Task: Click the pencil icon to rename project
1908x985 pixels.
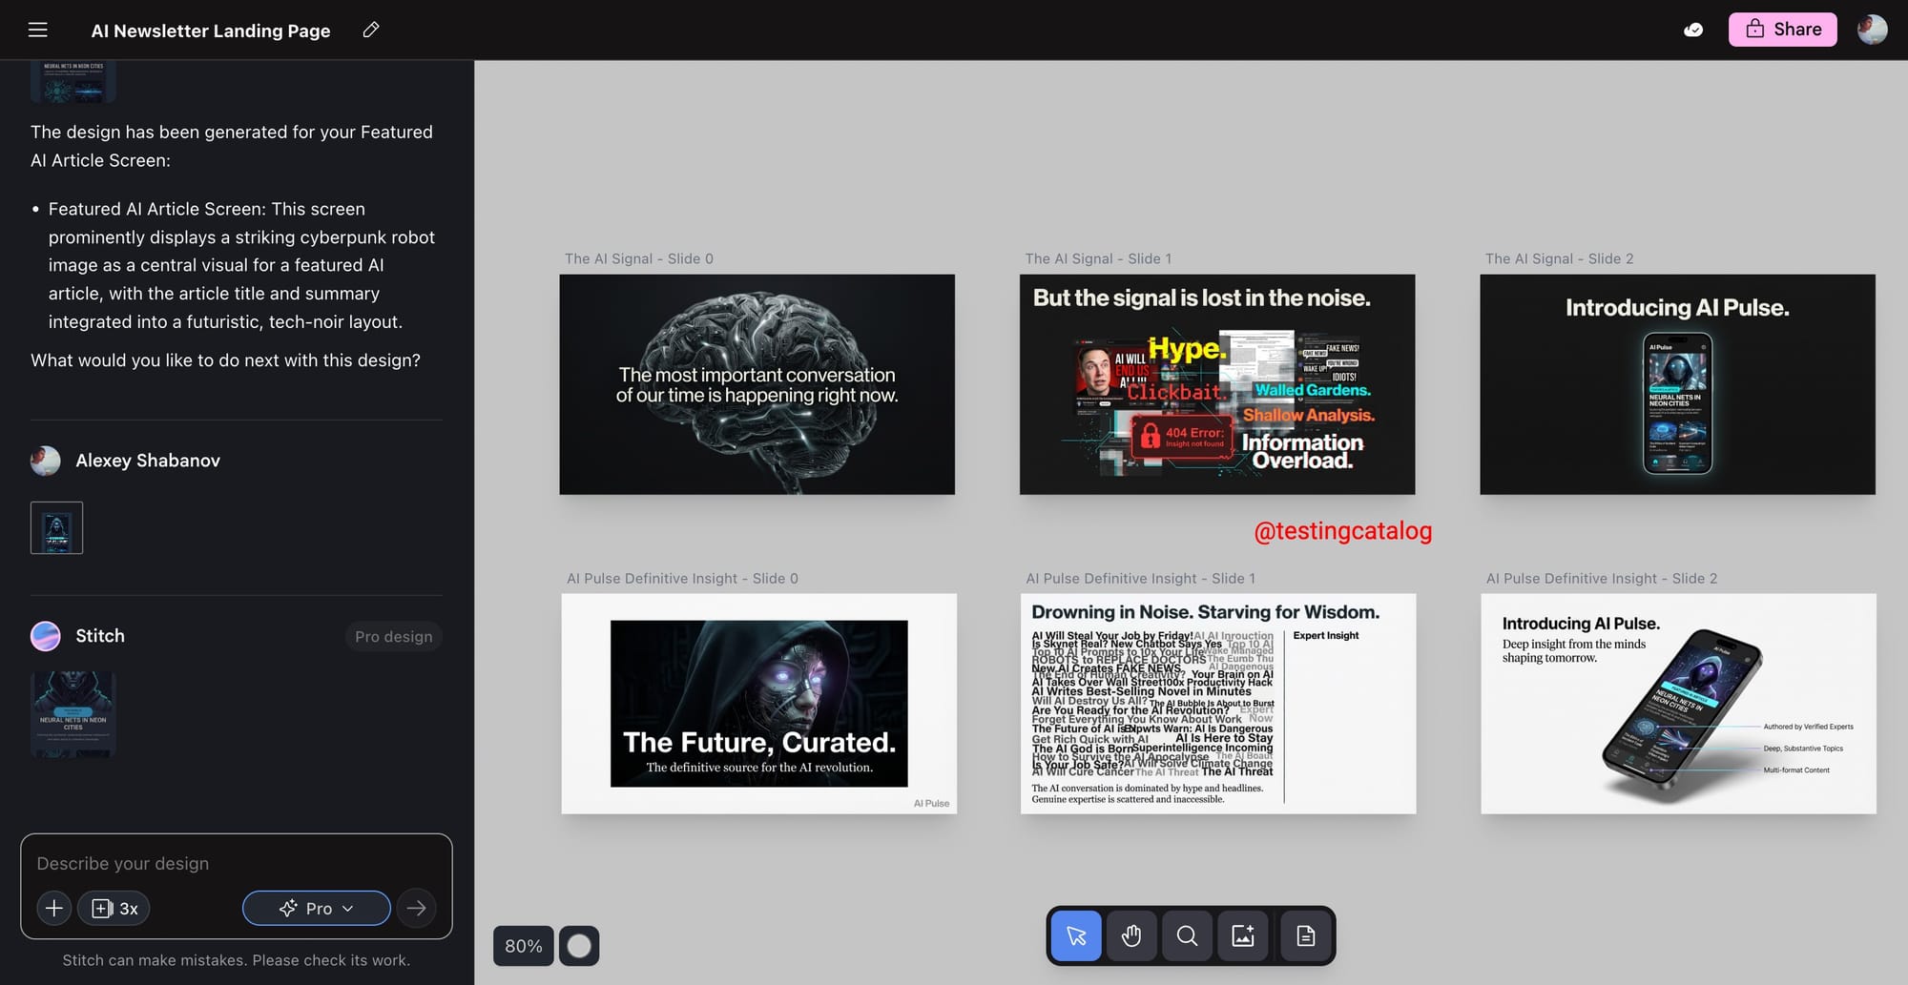Action: click(371, 30)
